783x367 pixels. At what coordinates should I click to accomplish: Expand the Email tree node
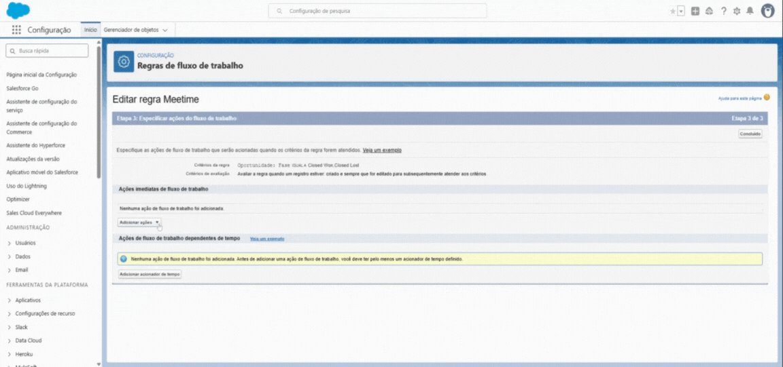point(10,270)
